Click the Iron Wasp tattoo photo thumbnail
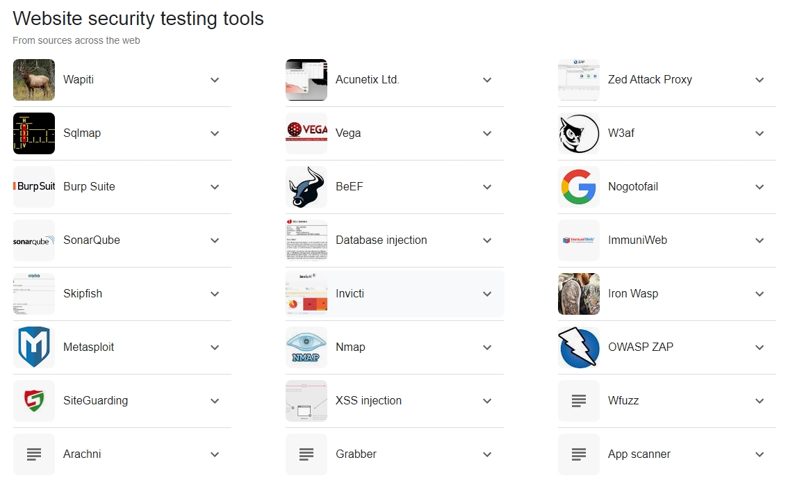The width and height of the screenshot is (795, 485). pos(578,294)
